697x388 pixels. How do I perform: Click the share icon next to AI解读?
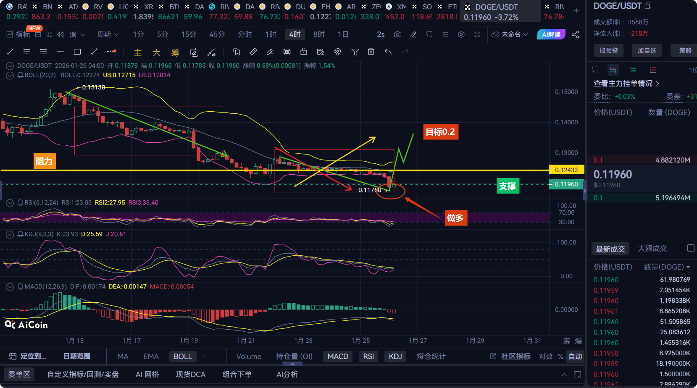pyautogui.click(x=576, y=34)
